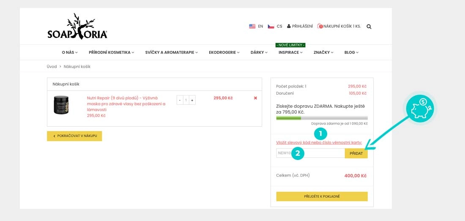Open the Ekodrogerie dropdown menu
The height and width of the screenshot is (221, 465).
click(x=224, y=53)
